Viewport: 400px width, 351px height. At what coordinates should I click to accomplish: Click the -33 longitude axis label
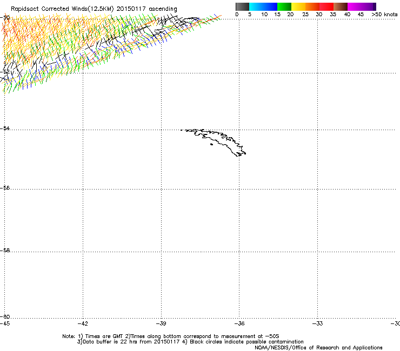tap(318, 323)
